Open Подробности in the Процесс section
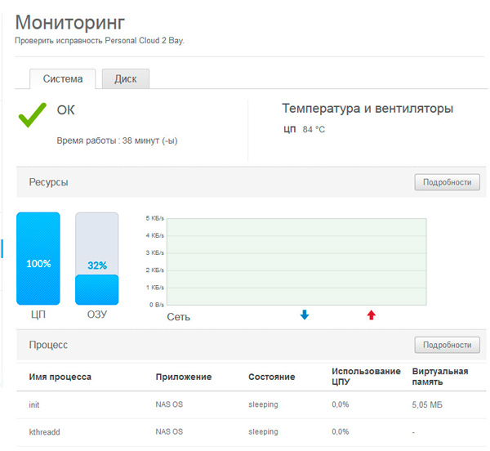Viewport: 490px width, 451px height. coord(447,345)
